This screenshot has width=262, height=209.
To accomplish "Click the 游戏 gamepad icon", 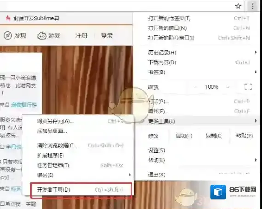I will (42, 35).
